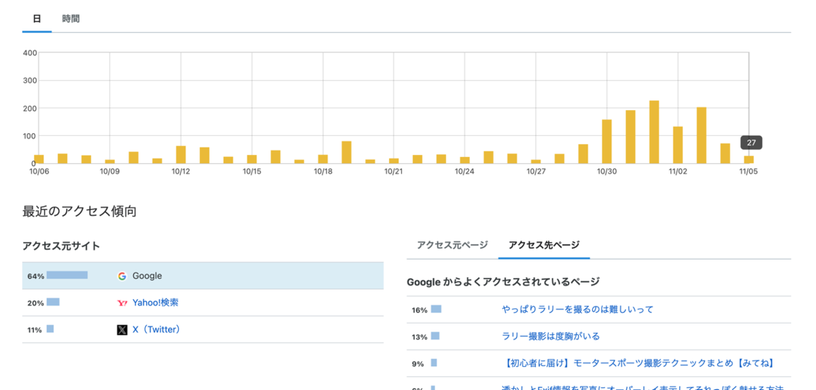816x390 pixels.
Task: Open モータースポーツ撮影テクニックまとめ article link
Action: (x=639, y=364)
